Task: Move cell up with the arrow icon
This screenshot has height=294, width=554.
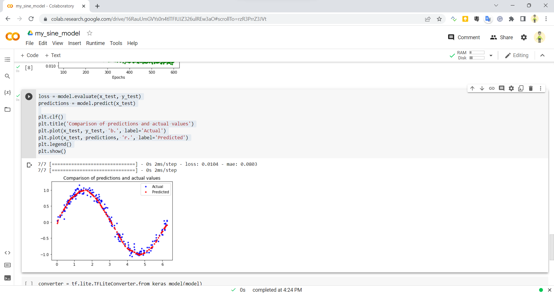Action: pyautogui.click(x=472, y=88)
